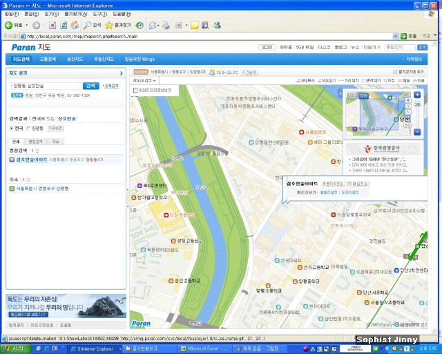Screen dimensions: 442x354
Task: Open the 도구(T) menu
Action: pyautogui.click(x=100, y=14)
